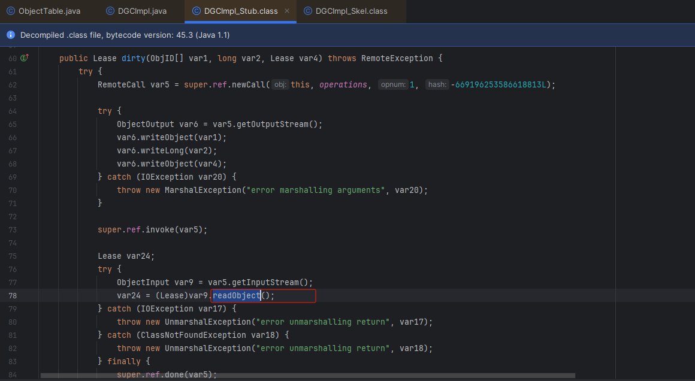The height and width of the screenshot is (381, 695).
Task: Close the DGCImpl_Stub.class tab
Action: [287, 11]
